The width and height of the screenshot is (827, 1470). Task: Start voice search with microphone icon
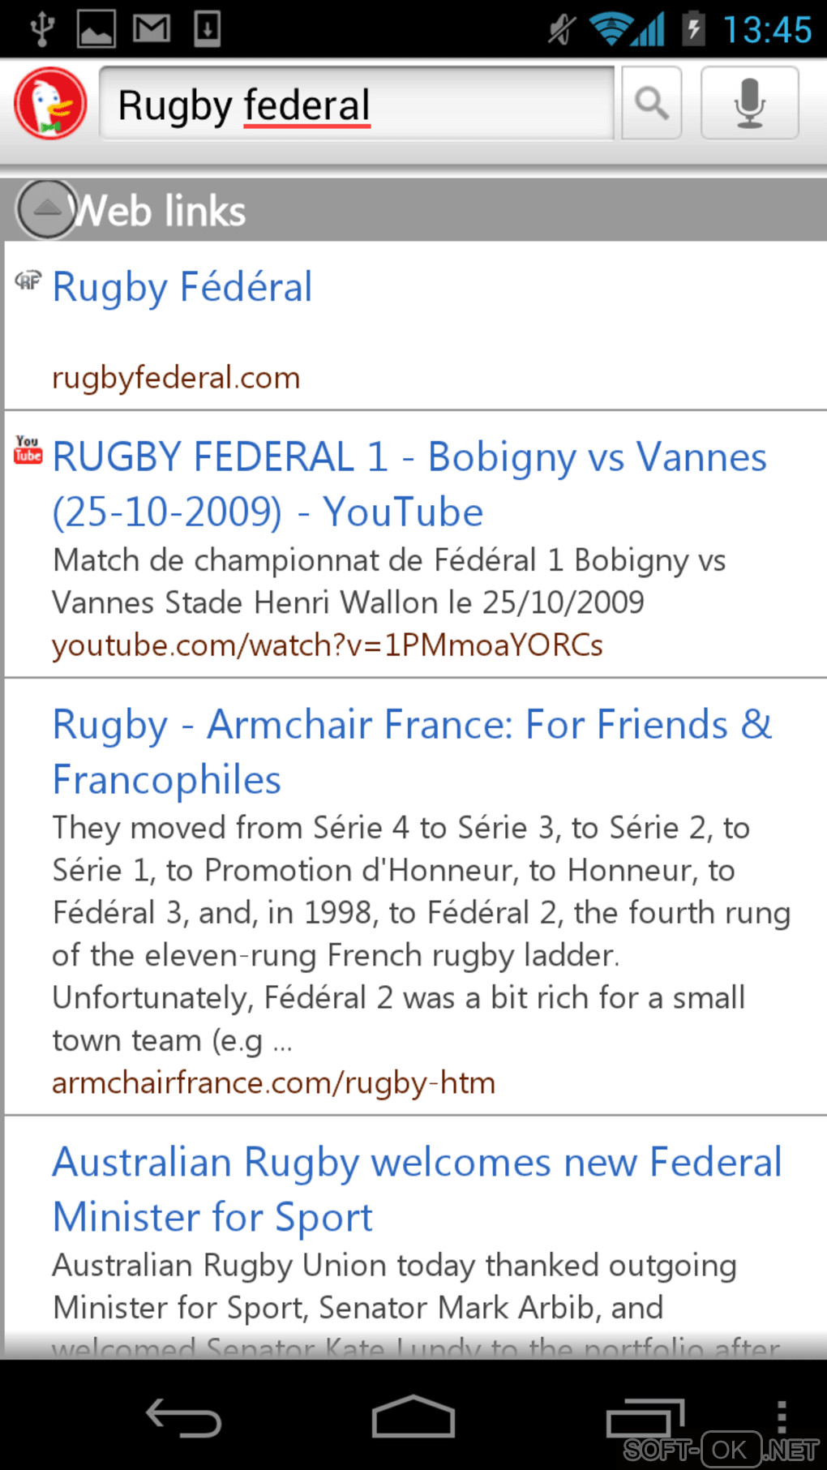749,104
